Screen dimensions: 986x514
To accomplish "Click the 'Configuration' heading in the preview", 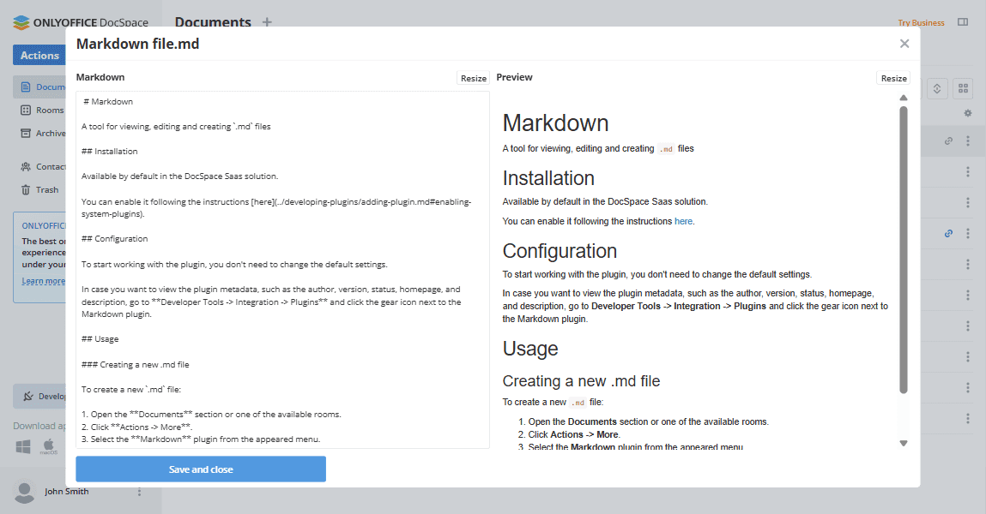I will [x=560, y=251].
